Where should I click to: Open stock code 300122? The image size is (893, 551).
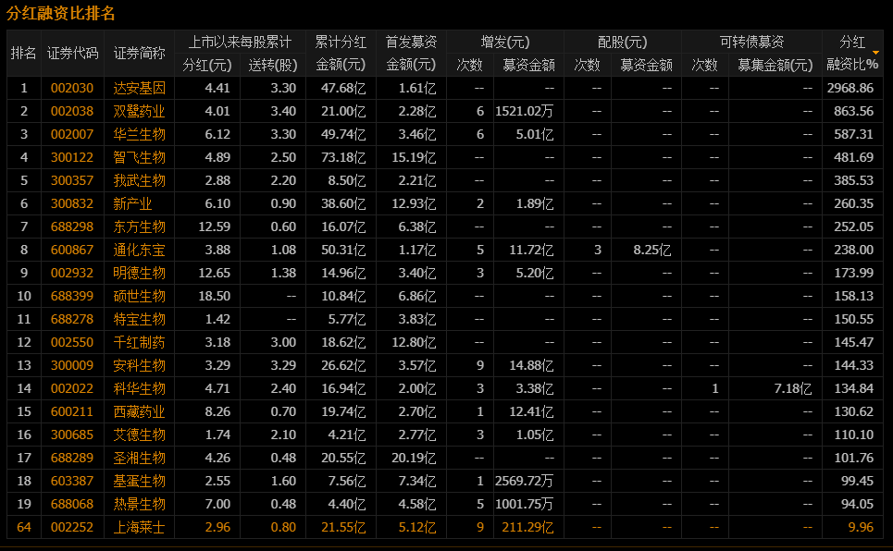[x=72, y=157]
